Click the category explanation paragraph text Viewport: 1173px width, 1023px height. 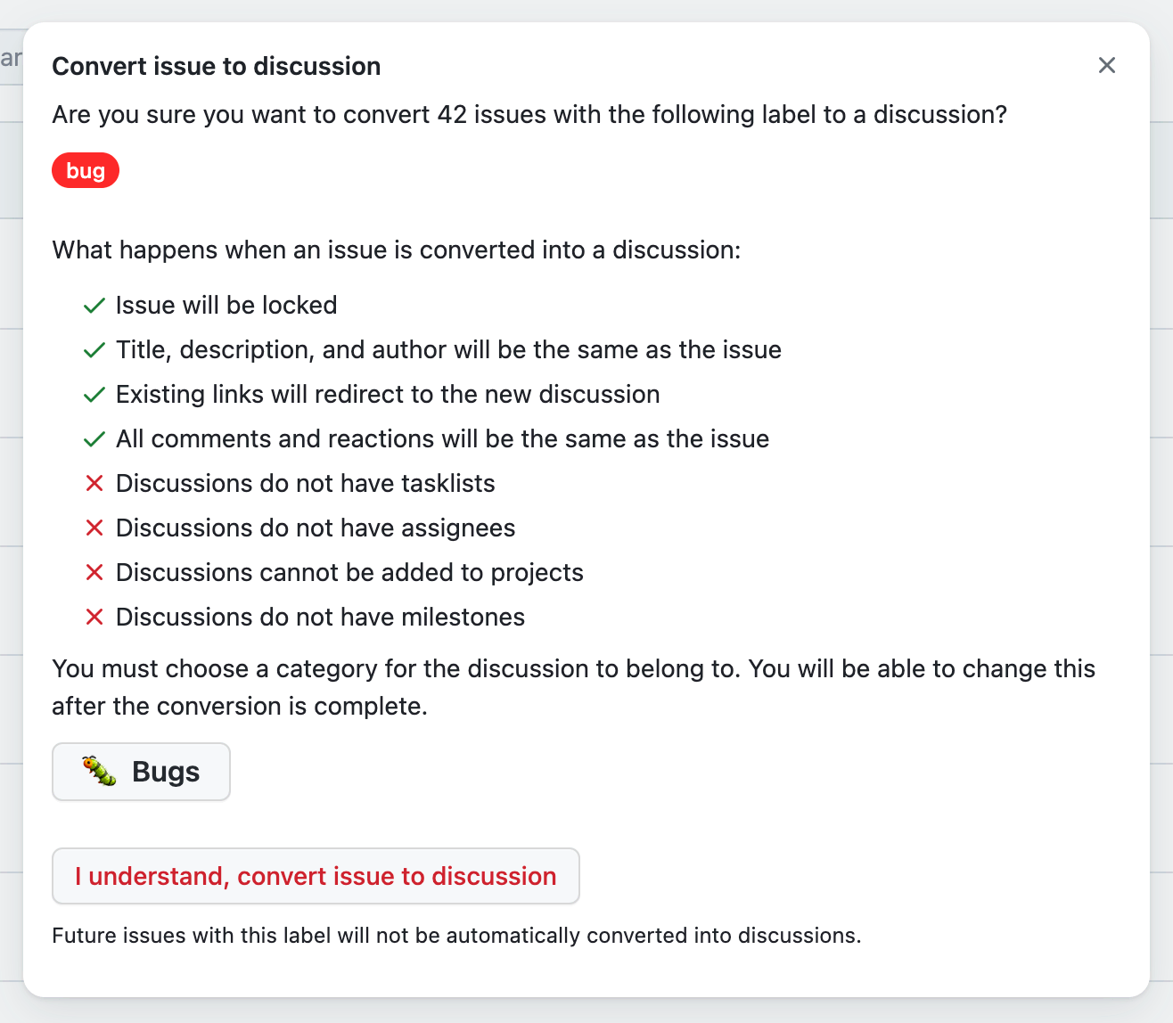[x=574, y=687]
